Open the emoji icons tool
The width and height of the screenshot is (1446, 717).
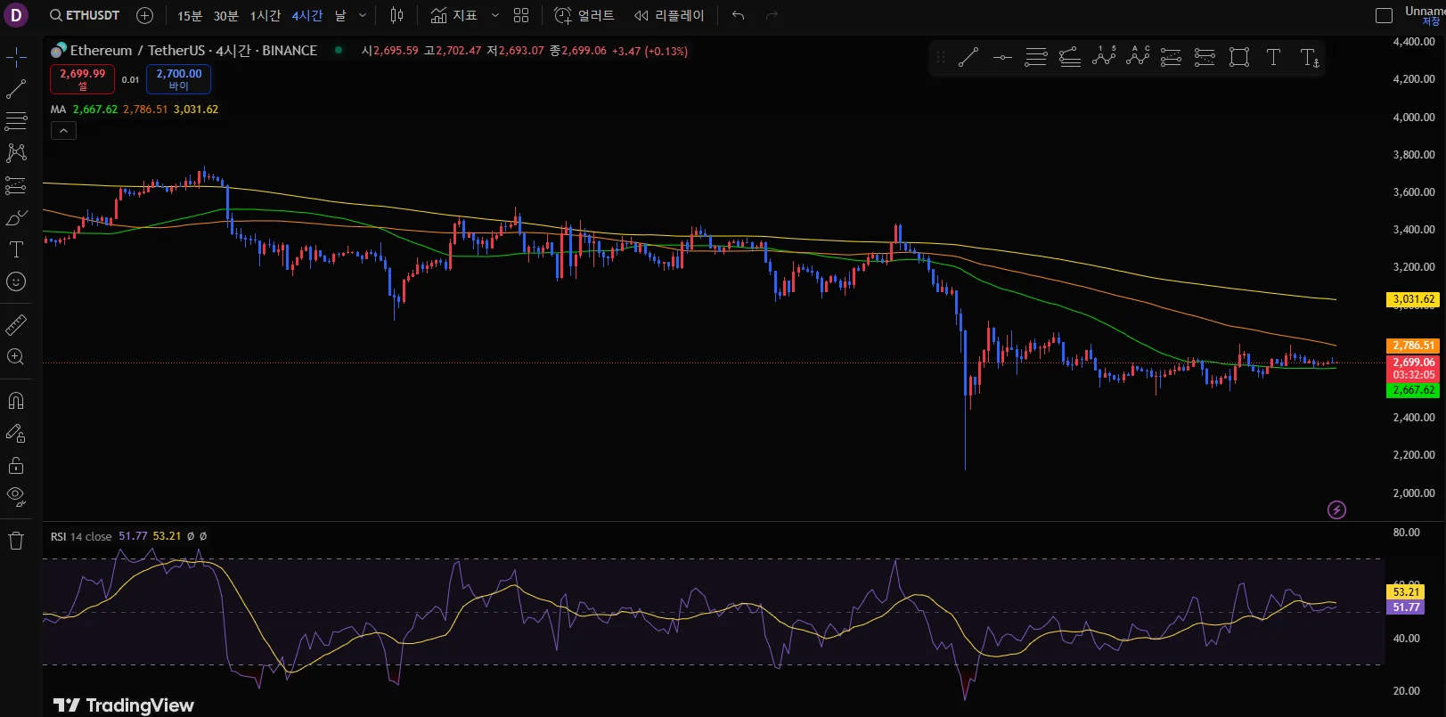point(16,281)
